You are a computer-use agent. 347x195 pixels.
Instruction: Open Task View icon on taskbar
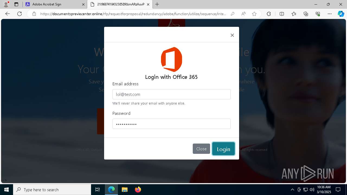(98, 190)
